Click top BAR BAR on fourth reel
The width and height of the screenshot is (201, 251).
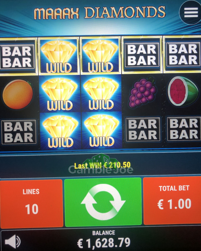[x=142, y=55]
